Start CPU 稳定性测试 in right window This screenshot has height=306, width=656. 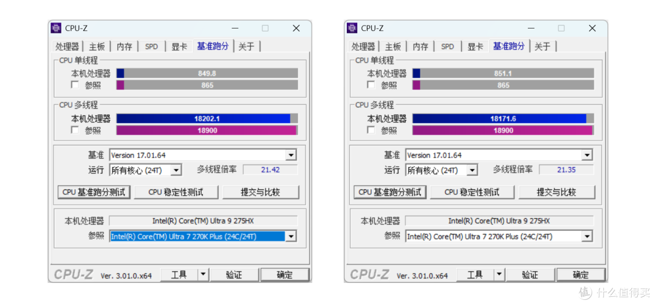[x=473, y=192]
